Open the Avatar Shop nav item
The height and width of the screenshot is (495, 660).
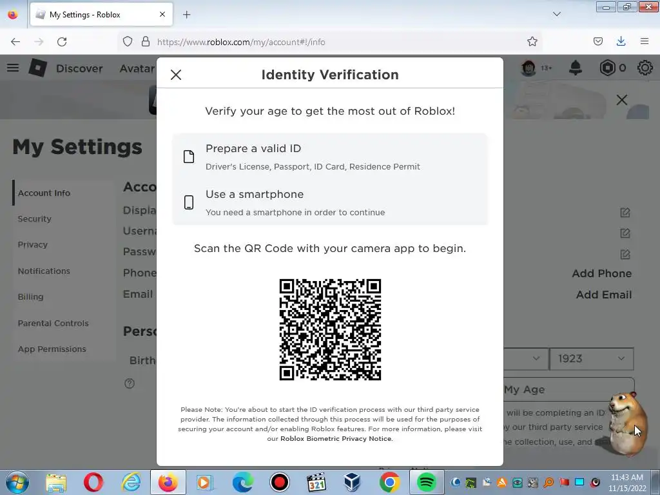tap(137, 68)
